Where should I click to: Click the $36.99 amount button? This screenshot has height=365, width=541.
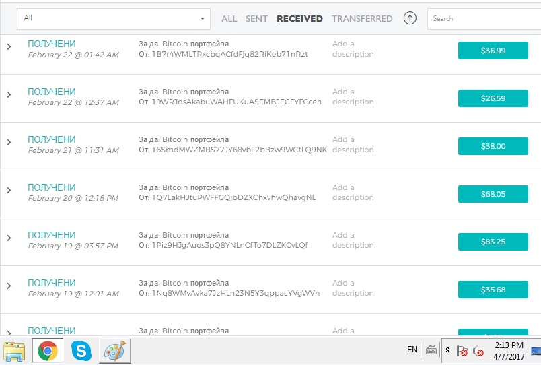pos(493,51)
